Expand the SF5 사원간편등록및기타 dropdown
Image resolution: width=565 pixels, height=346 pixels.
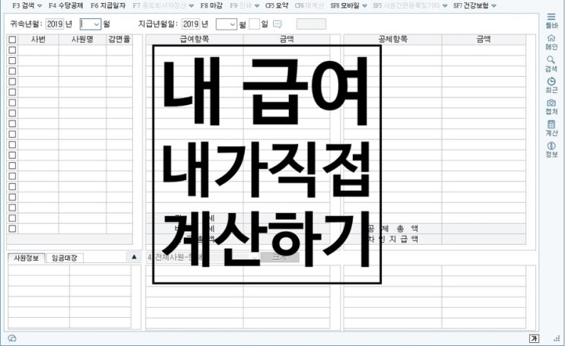[445, 6]
